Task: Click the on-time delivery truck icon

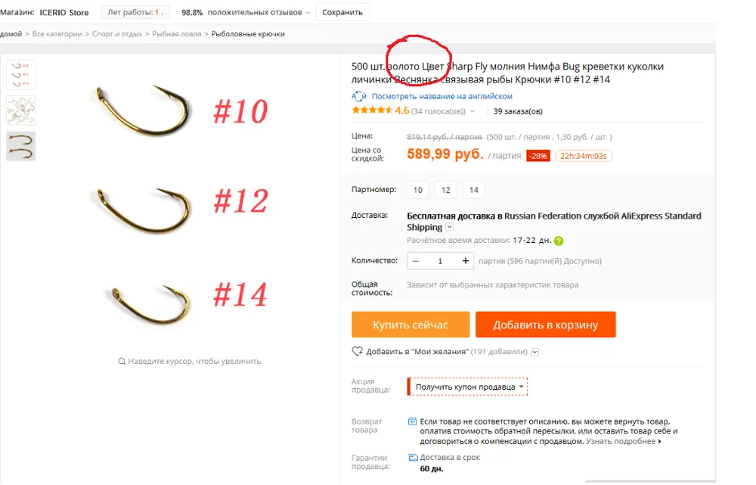Action: (x=413, y=457)
